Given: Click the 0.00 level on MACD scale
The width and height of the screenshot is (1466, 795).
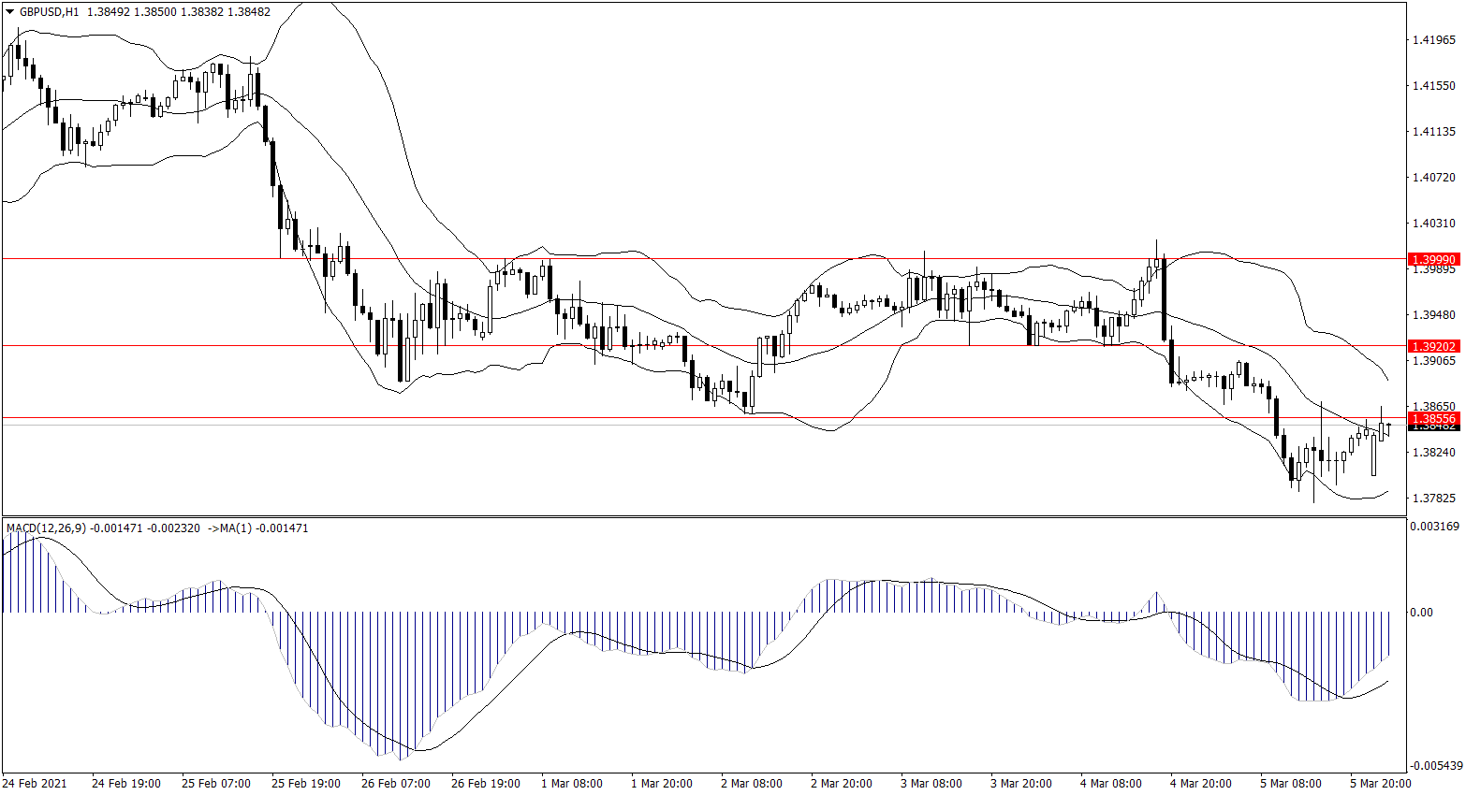Looking at the screenshot, I should click(x=1421, y=613).
